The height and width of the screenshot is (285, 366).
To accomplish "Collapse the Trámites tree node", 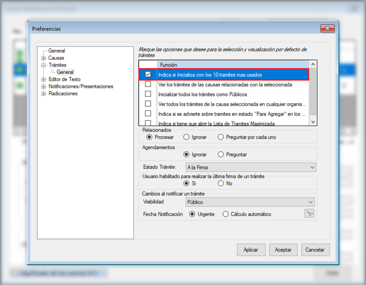I will coord(43,65).
